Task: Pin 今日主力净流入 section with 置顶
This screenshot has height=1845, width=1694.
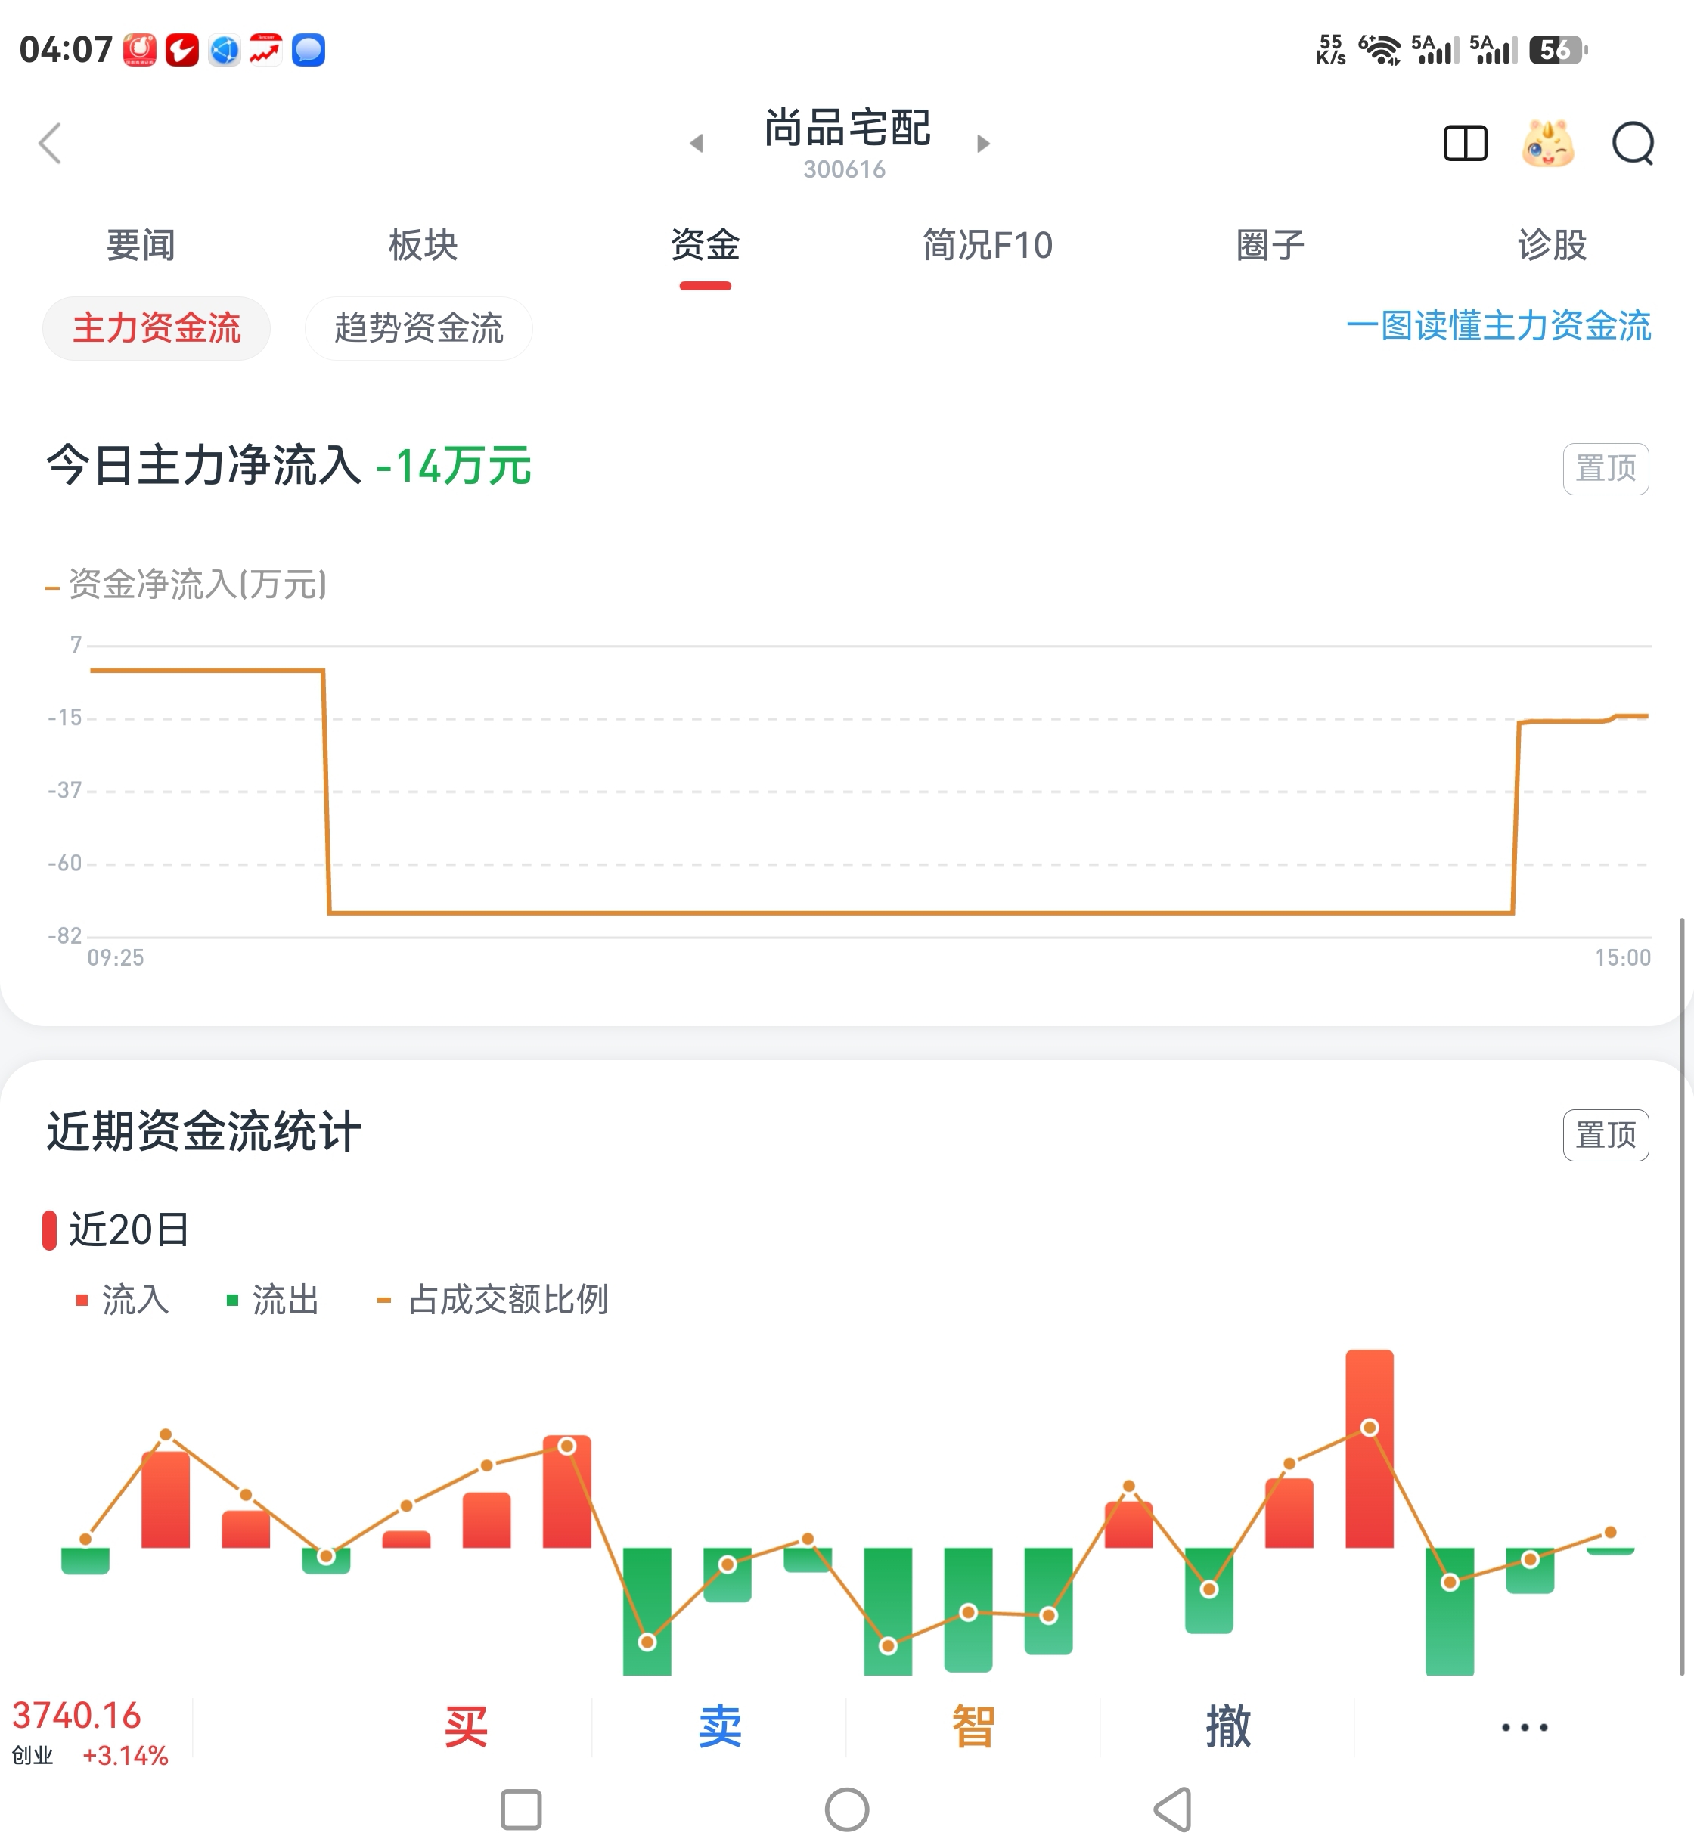Action: (x=1605, y=468)
